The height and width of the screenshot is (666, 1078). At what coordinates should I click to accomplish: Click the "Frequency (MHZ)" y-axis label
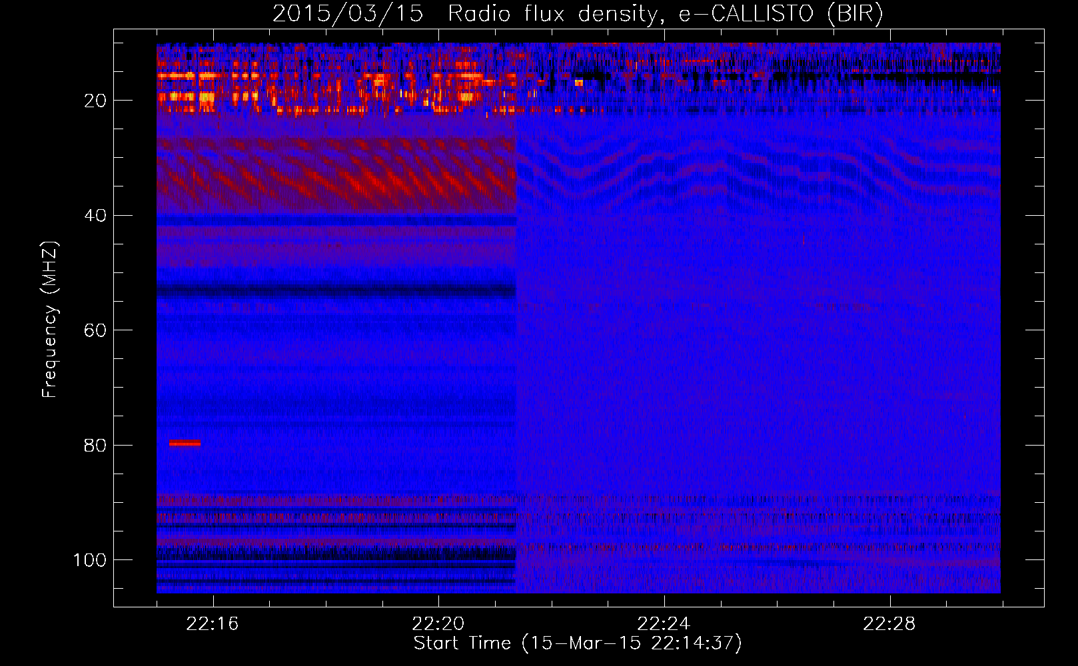[x=50, y=320]
